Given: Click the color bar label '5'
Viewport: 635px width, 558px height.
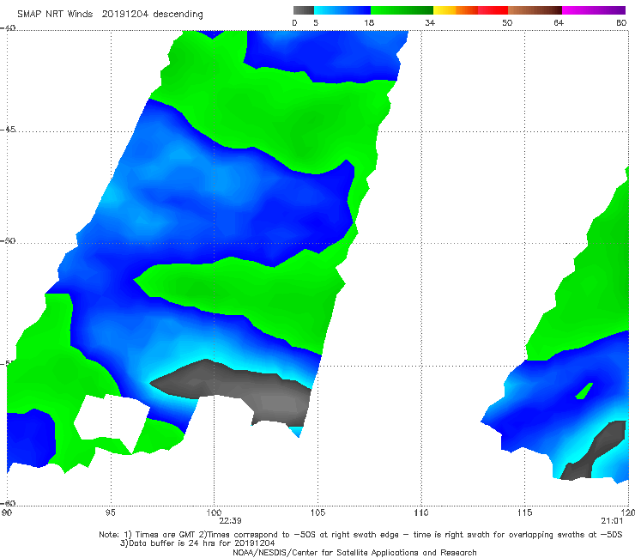Looking at the screenshot, I should [x=316, y=23].
